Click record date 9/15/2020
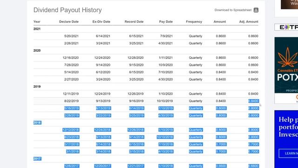Viewport: 298px width, 168px height. (x=136, y=65)
